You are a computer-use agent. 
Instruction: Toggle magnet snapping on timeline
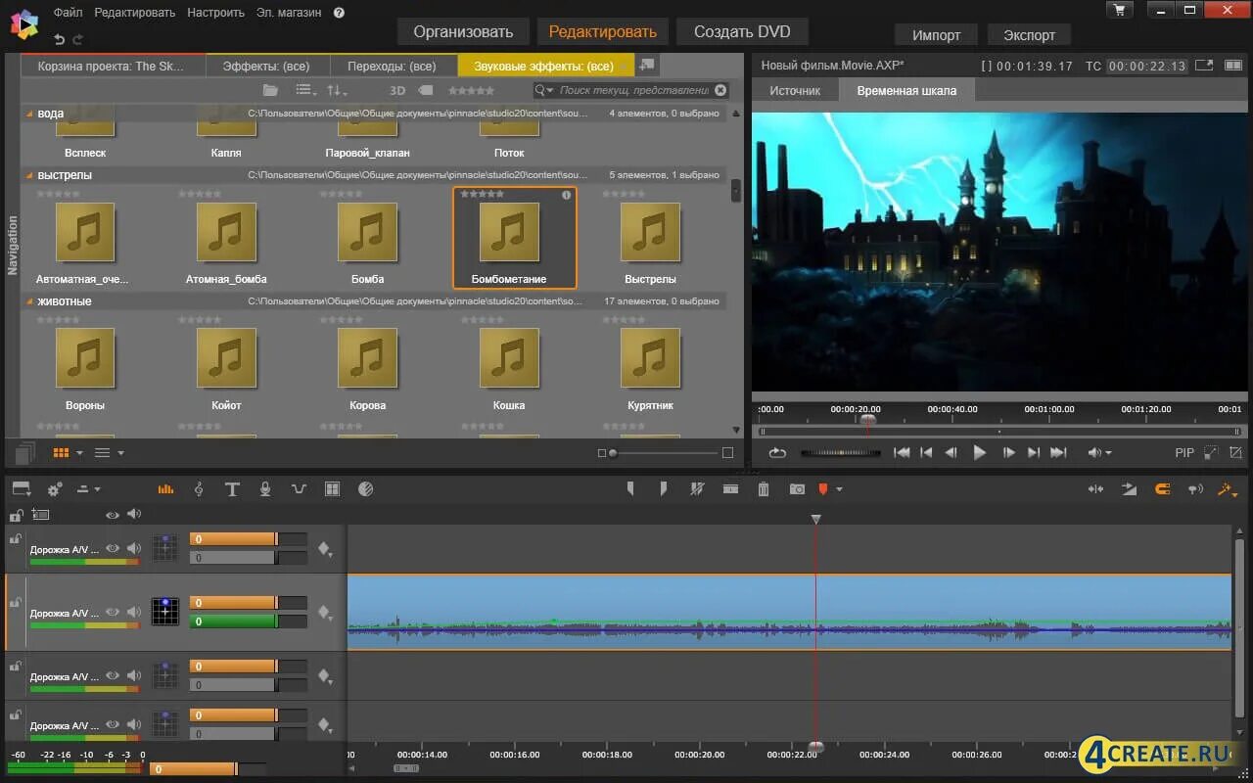tap(1162, 489)
